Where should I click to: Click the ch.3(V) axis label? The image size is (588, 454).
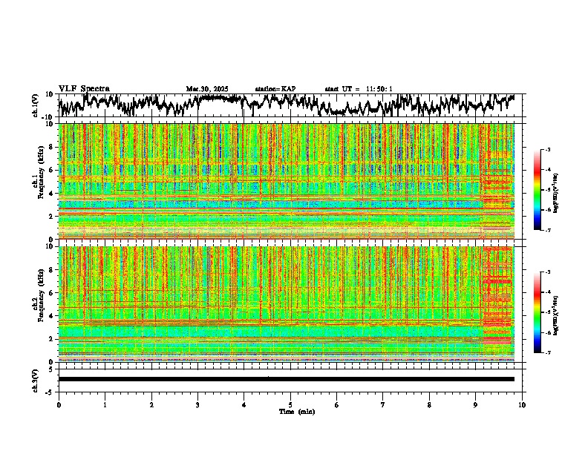[x=36, y=381]
